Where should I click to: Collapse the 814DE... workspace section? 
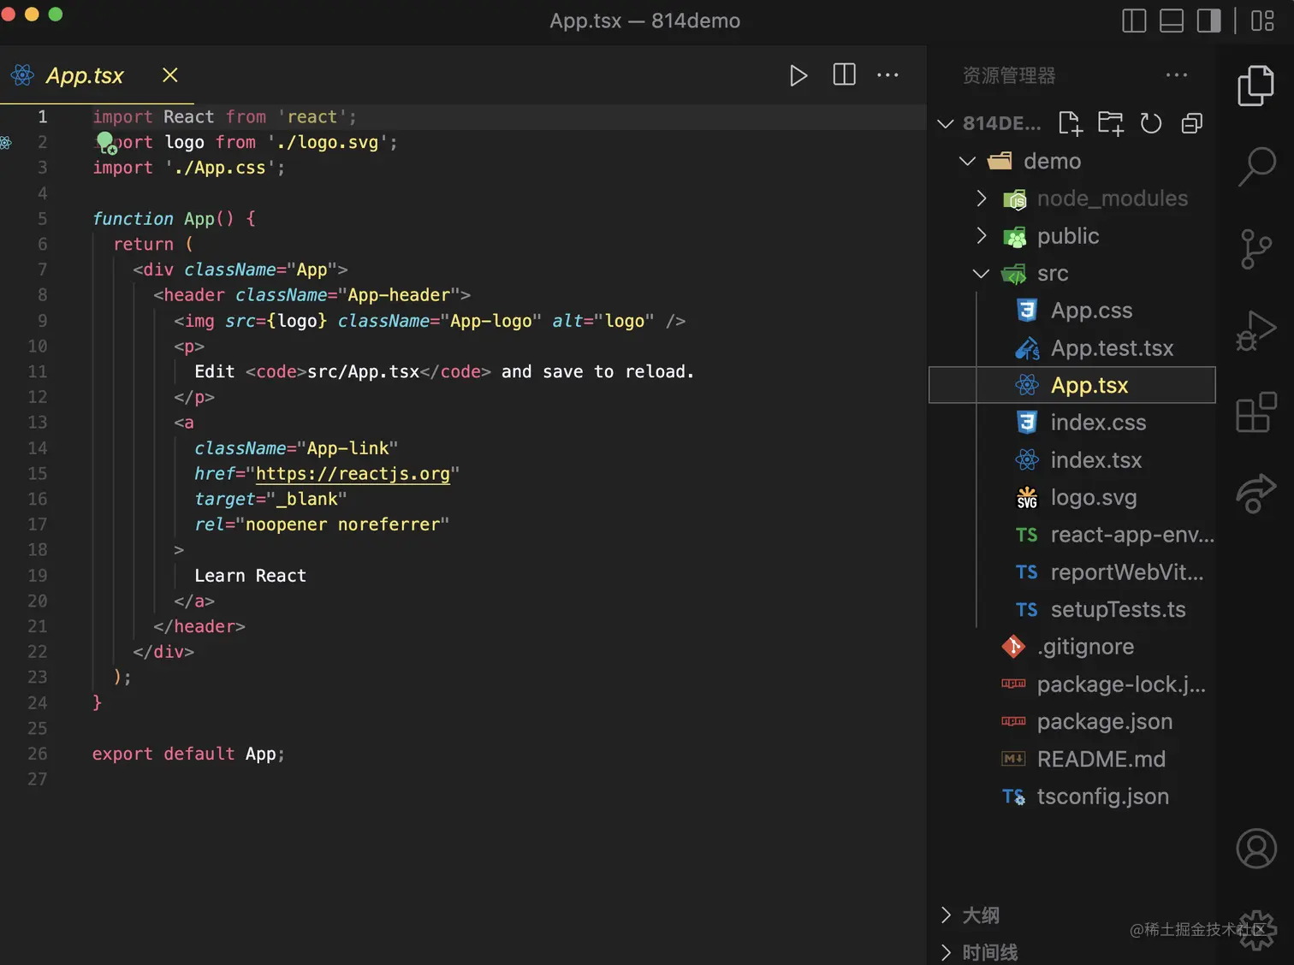(945, 123)
